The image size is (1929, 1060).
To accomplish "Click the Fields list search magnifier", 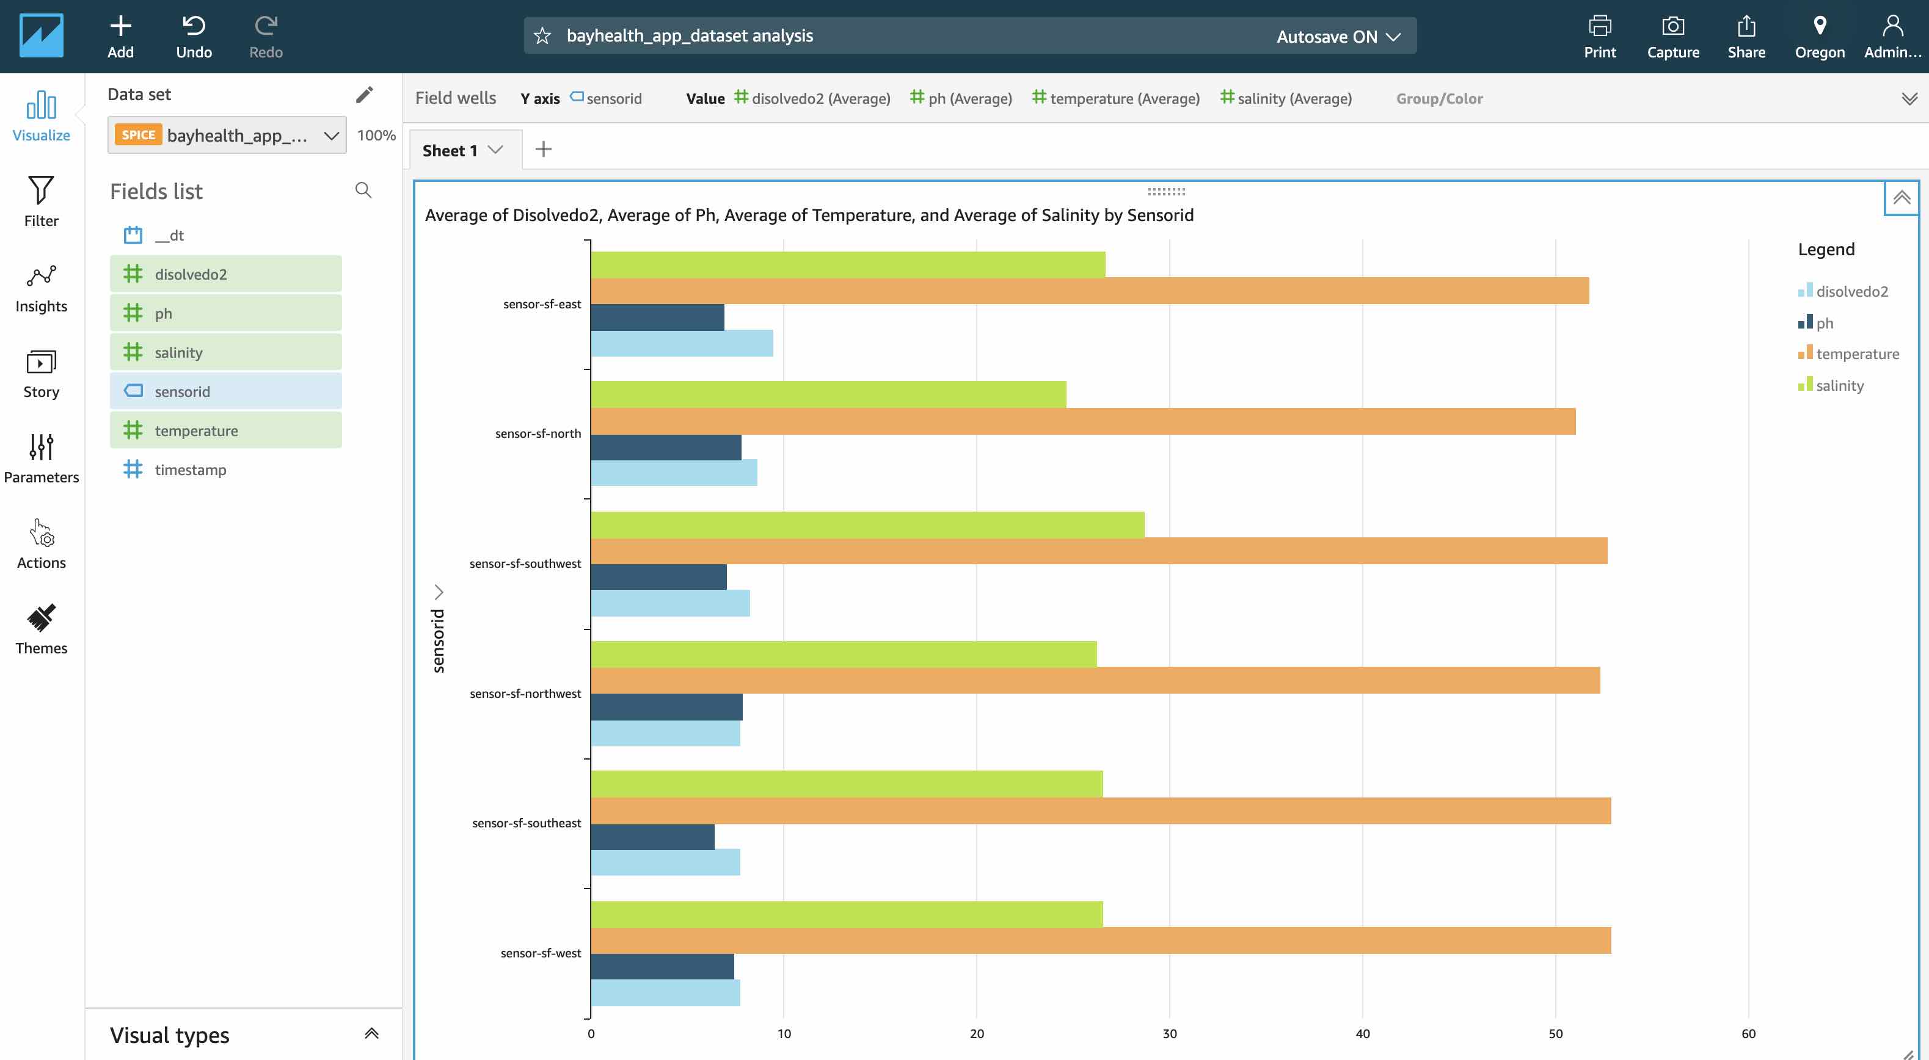I will 363,190.
